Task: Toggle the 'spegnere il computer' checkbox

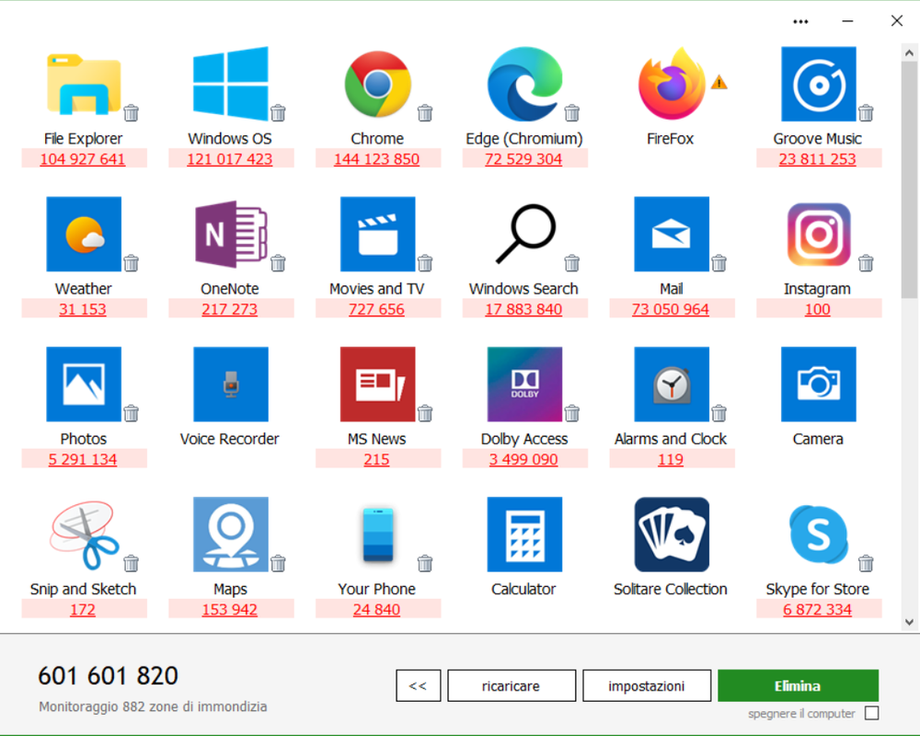Action: [x=872, y=713]
